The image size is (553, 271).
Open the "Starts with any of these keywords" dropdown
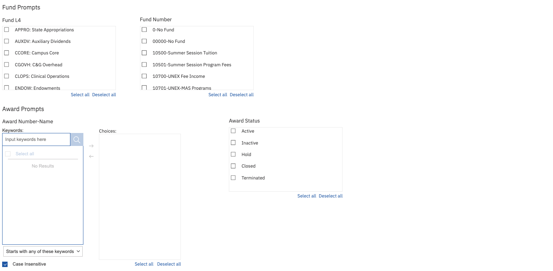point(43,251)
